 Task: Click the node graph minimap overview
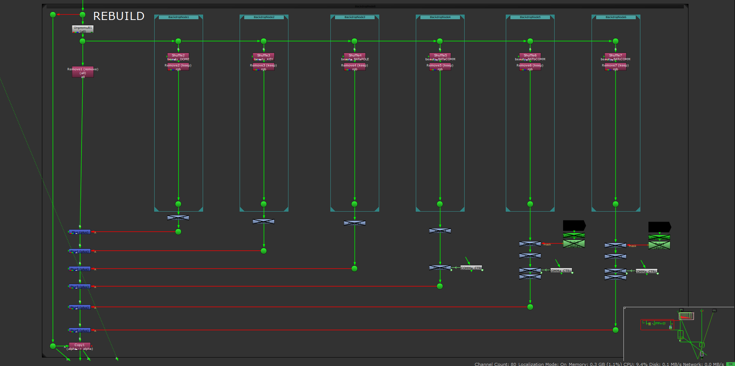[679, 333]
